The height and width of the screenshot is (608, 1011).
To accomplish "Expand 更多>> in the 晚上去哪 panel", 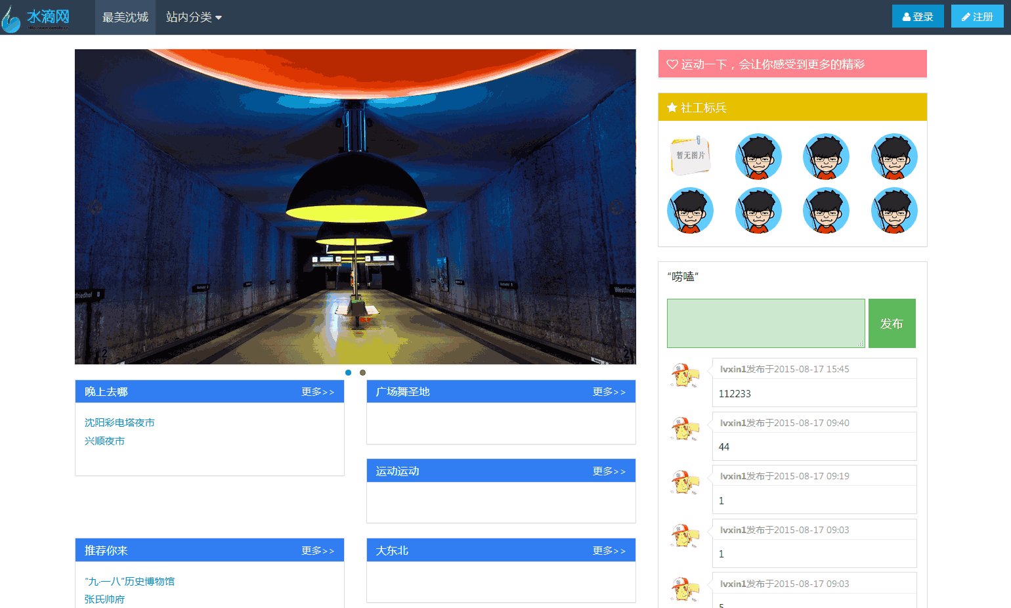I will tap(318, 392).
